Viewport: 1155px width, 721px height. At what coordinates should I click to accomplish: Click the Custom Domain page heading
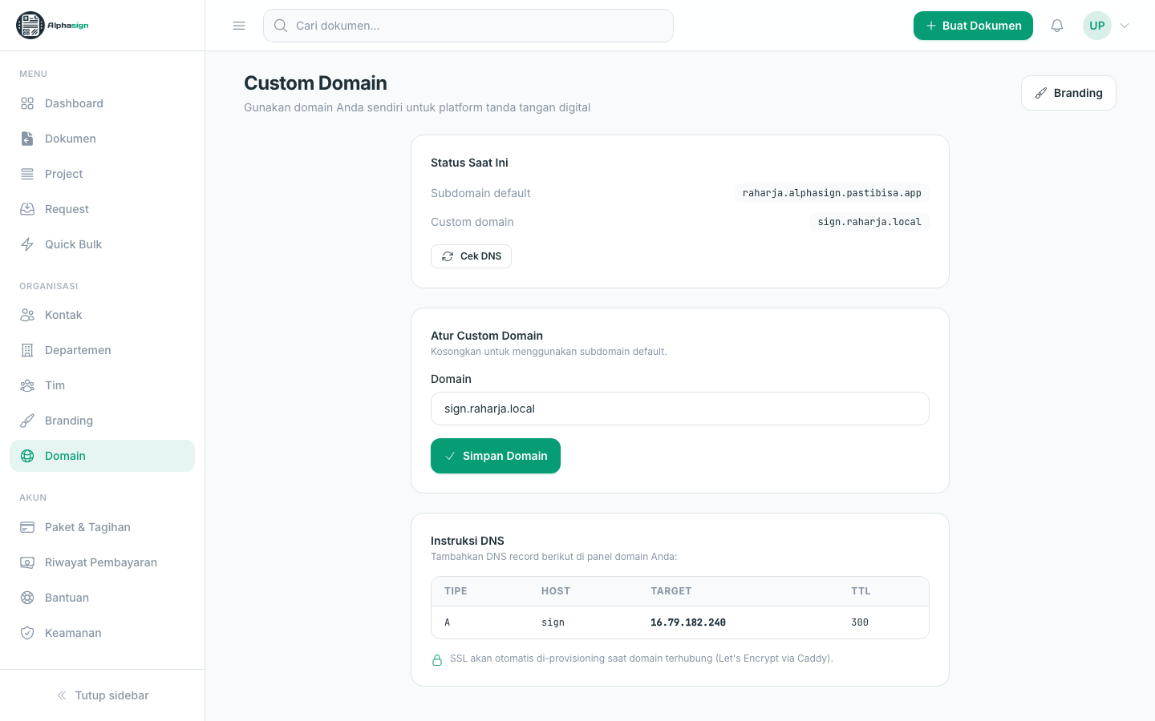[x=315, y=83]
